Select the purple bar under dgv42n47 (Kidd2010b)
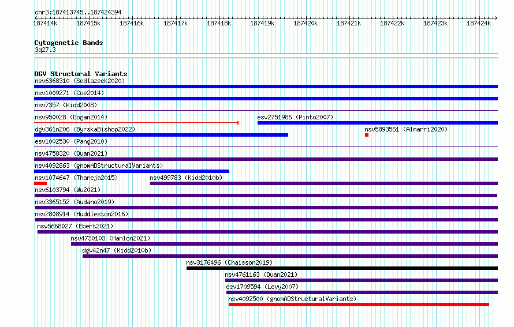514x327 pixels. pos(290,256)
